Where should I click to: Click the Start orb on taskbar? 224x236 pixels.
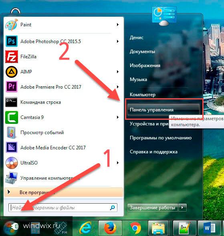pos(11,228)
